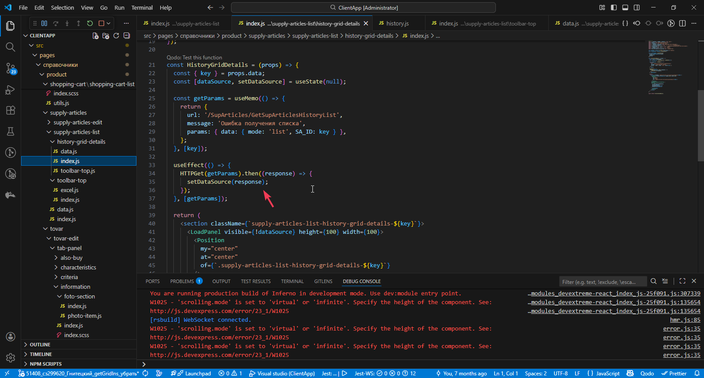
Task: Restart the debug session
Action: (90, 23)
